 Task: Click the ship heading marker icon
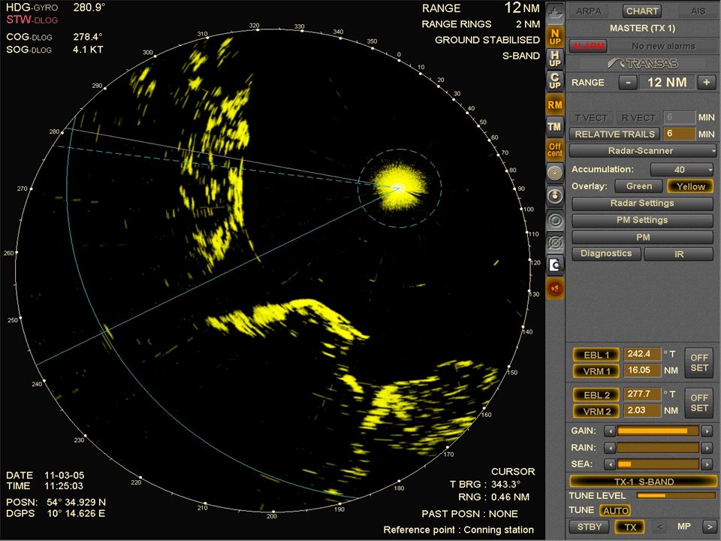coord(555,196)
